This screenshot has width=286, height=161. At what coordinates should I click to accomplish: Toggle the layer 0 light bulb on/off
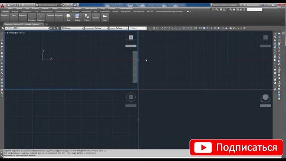click(7, 28)
